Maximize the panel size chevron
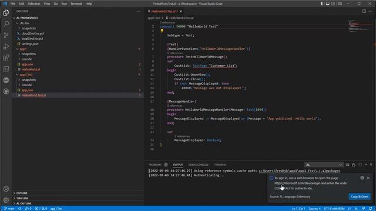 [365, 165]
